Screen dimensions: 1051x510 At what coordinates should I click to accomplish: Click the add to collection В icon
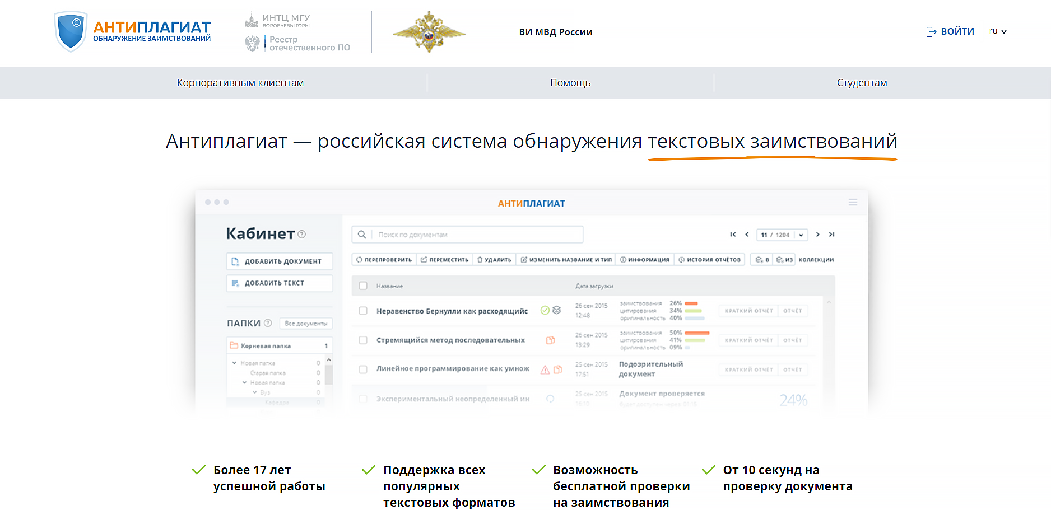(762, 260)
